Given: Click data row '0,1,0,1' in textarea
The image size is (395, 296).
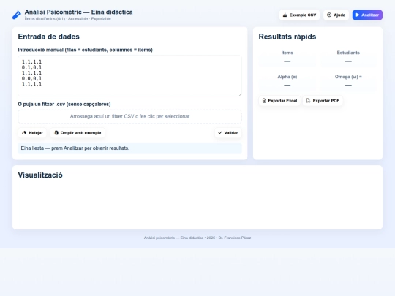Looking at the screenshot, I should click(31, 67).
